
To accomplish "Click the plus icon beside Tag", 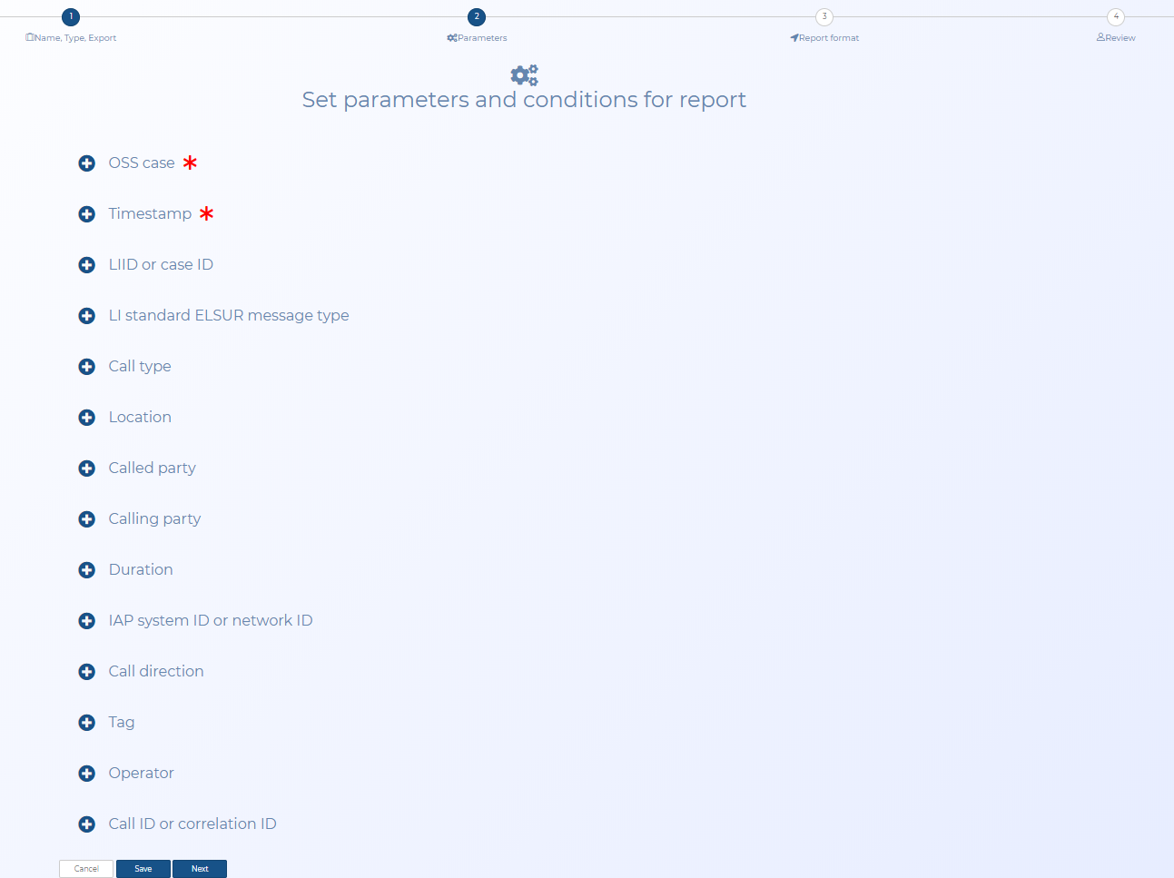I will pyautogui.click(x=87, y=723).
